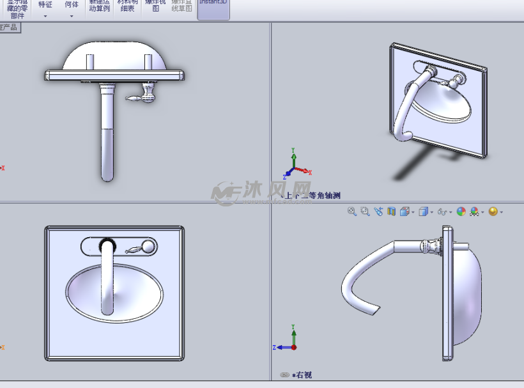The image size is (524, 388).
Task: Open the View Orientation dropdown arrow
Action: point(413,212)
